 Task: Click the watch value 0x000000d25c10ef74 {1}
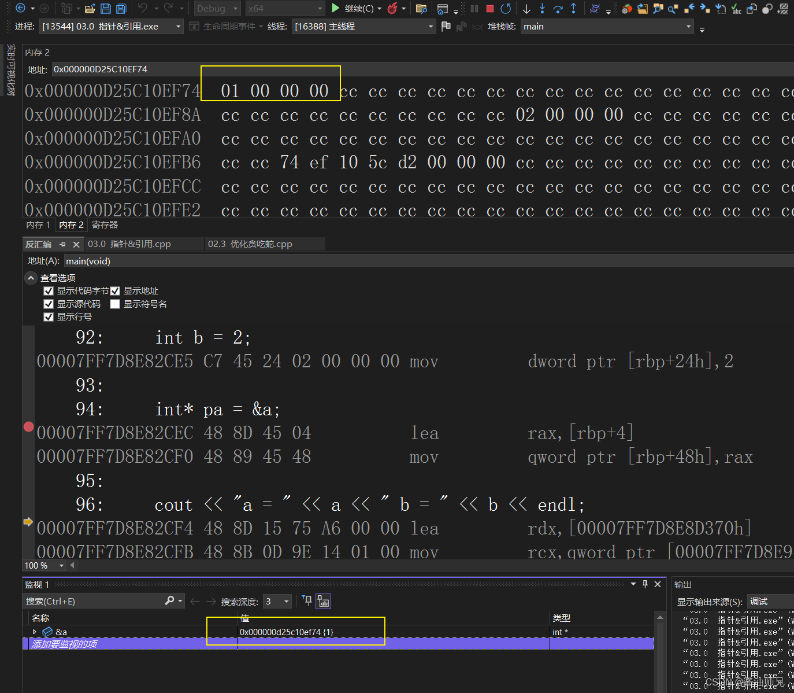[287, 632]
